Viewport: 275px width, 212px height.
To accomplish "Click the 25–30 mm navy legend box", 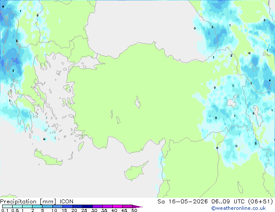I will 87,206.
